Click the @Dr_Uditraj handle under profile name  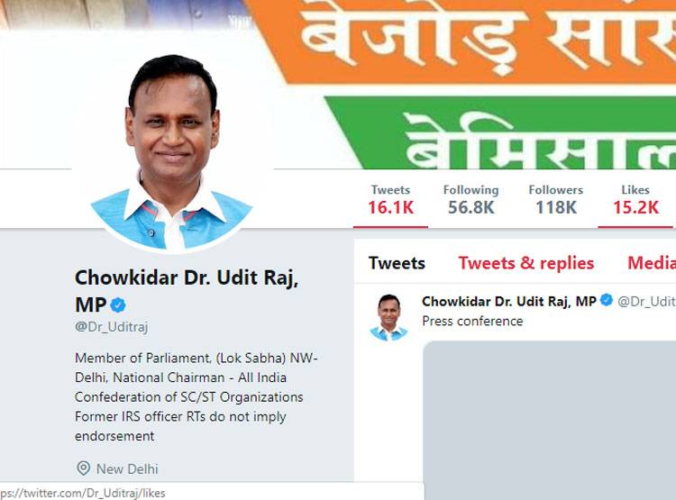pyautogui.click(x=112, y=327)
